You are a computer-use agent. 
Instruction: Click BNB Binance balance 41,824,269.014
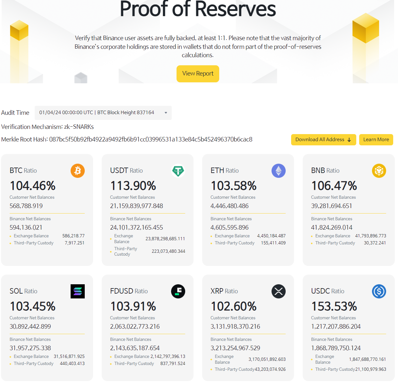coord(332,227)
